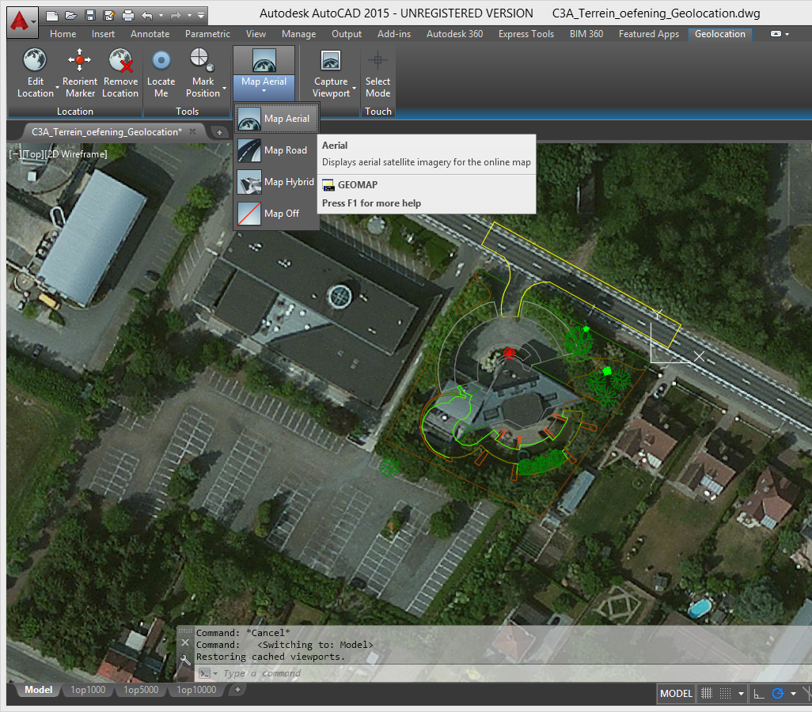812x712 pixels.
Task: Open the AutoCAD application menu button
Action: tap(21, 21)
